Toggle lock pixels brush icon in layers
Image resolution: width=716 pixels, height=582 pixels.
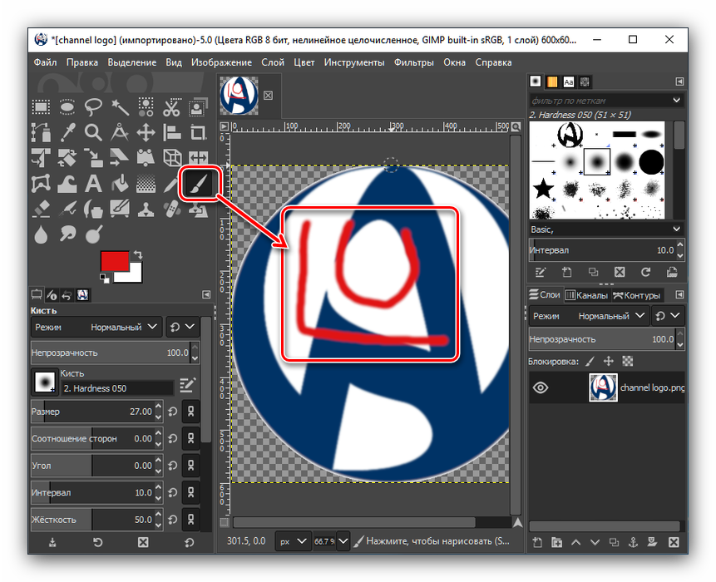pyautogui.click(x=590, y=362)
